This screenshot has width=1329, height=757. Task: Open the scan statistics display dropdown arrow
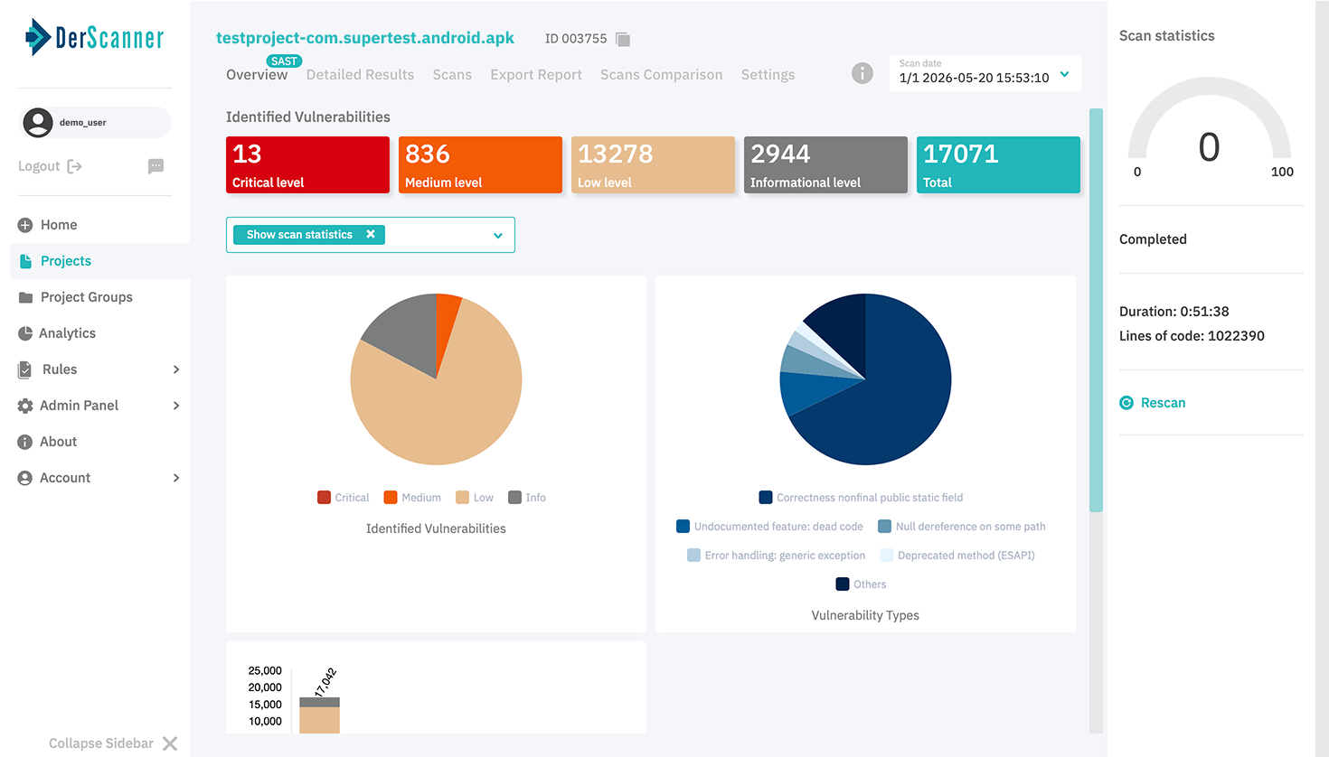click(498, 236)
